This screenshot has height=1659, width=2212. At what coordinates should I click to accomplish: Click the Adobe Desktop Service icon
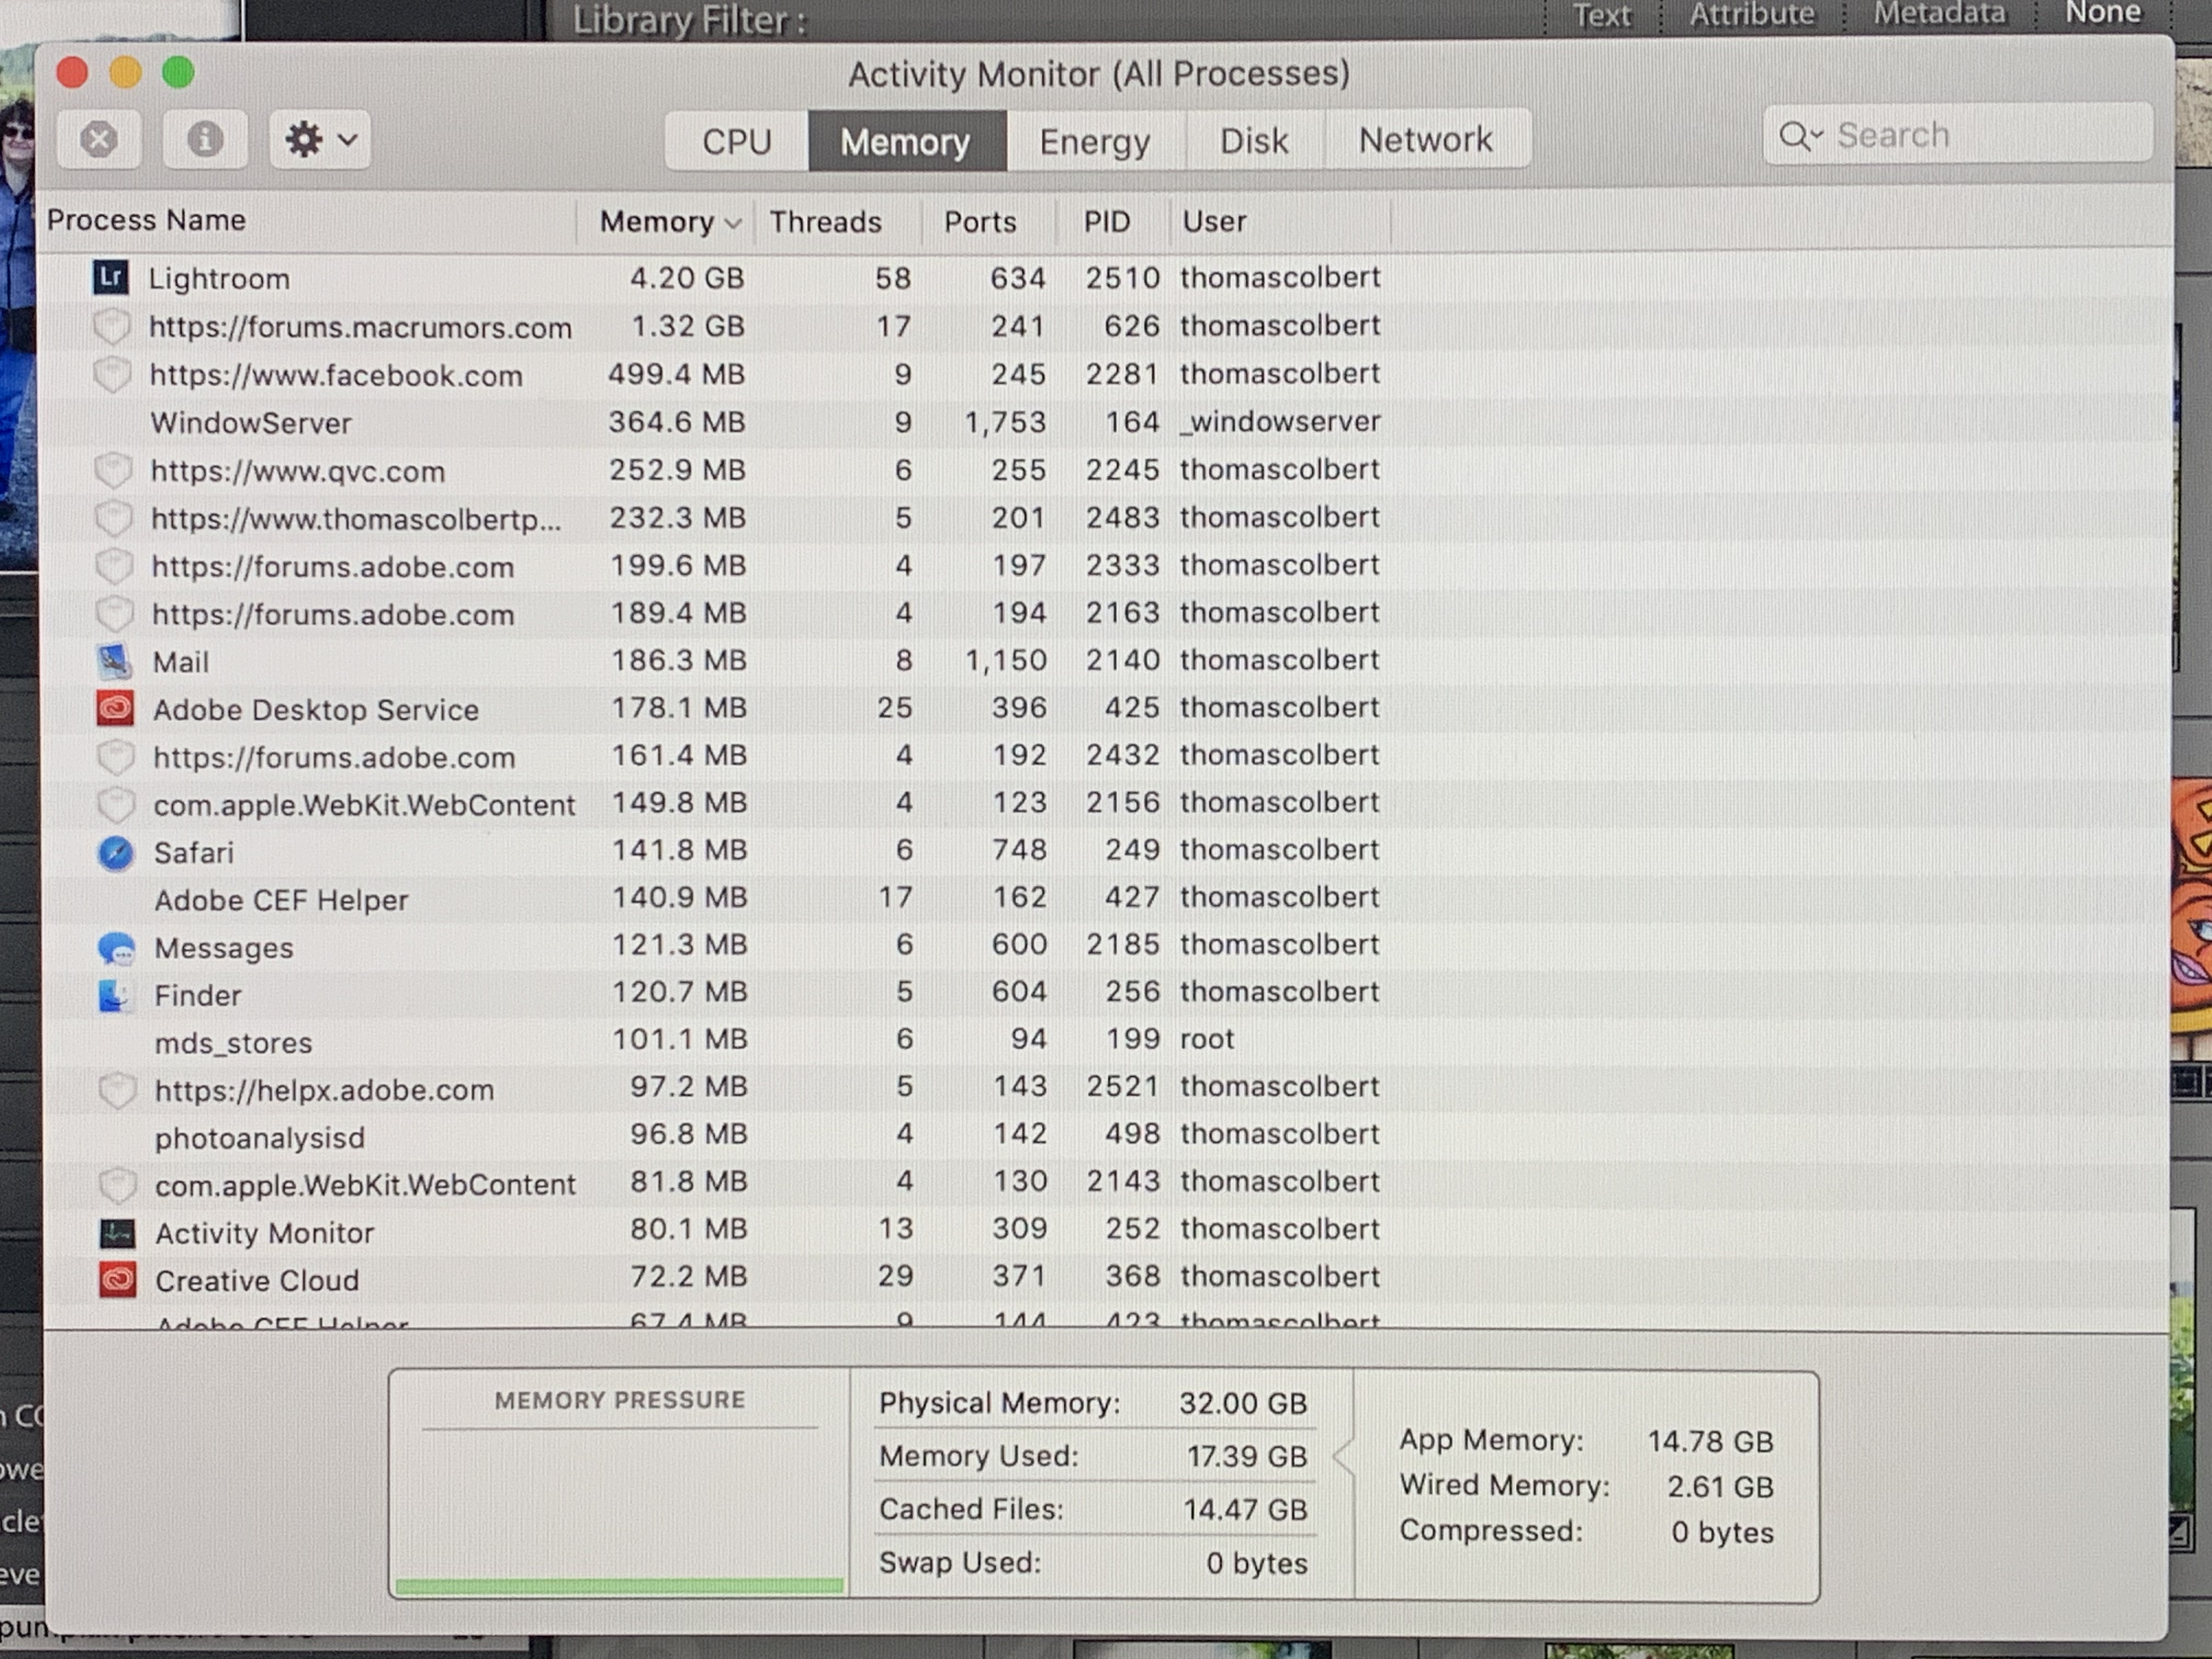pos(115,709)
